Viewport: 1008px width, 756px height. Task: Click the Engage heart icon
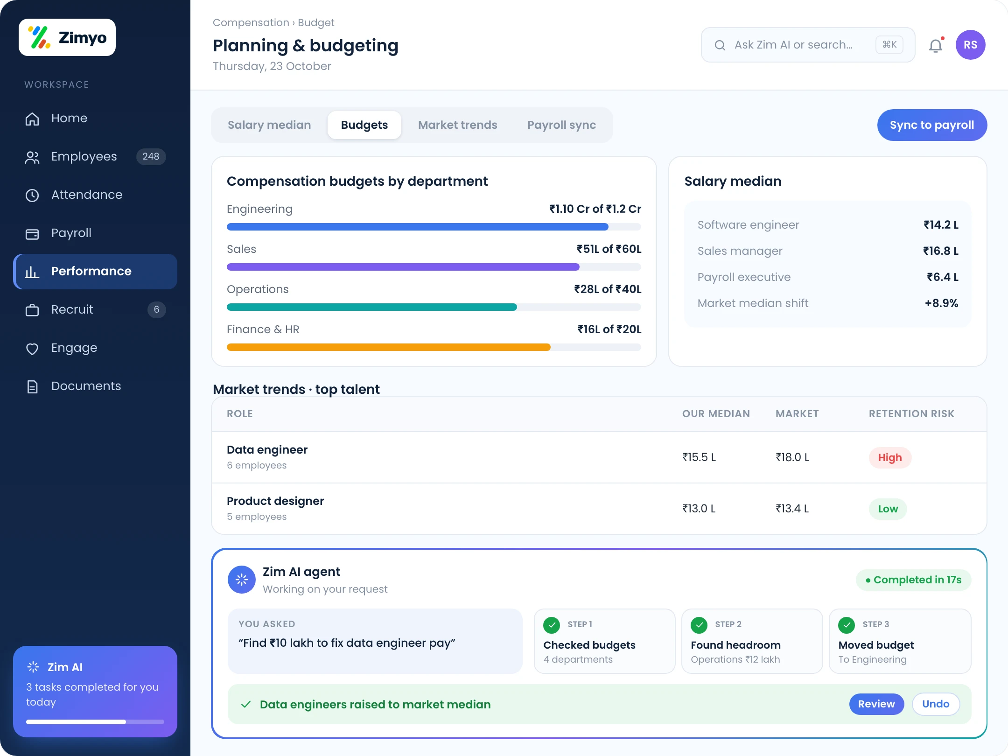(x=32, y=348)
